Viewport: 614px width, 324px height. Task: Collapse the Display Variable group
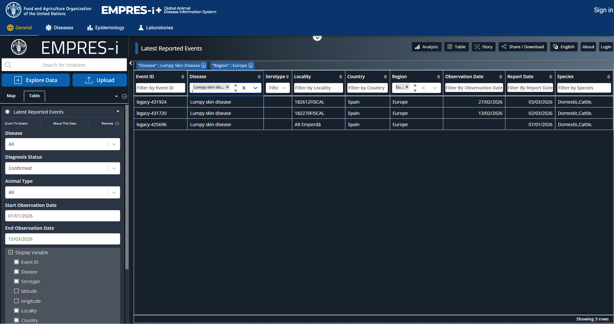tap(11, 253)
